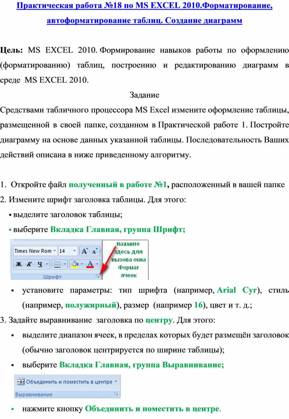Screen dimensions: 289x419
Task: Click green word полужирный
Action: click(91, 305)
